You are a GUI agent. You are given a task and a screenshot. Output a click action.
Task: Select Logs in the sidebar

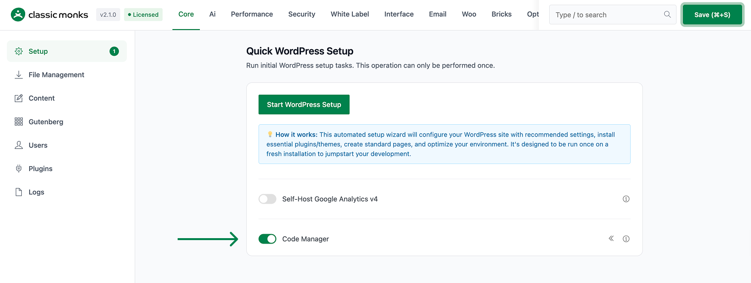point(67,192)
